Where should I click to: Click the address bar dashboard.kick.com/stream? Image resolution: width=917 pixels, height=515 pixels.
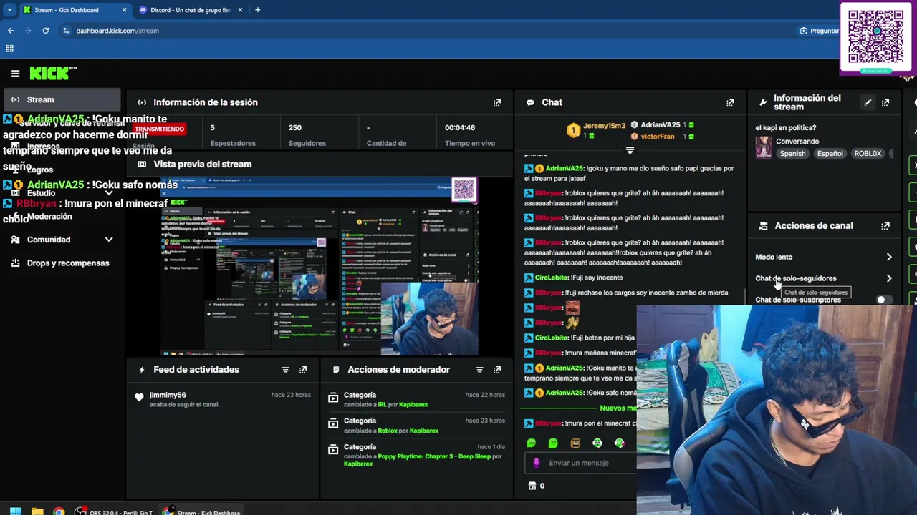pyautogui.click(x=117, y=31)
